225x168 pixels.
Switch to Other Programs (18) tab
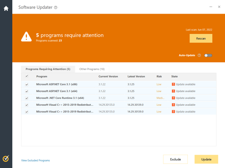(92, 69)
